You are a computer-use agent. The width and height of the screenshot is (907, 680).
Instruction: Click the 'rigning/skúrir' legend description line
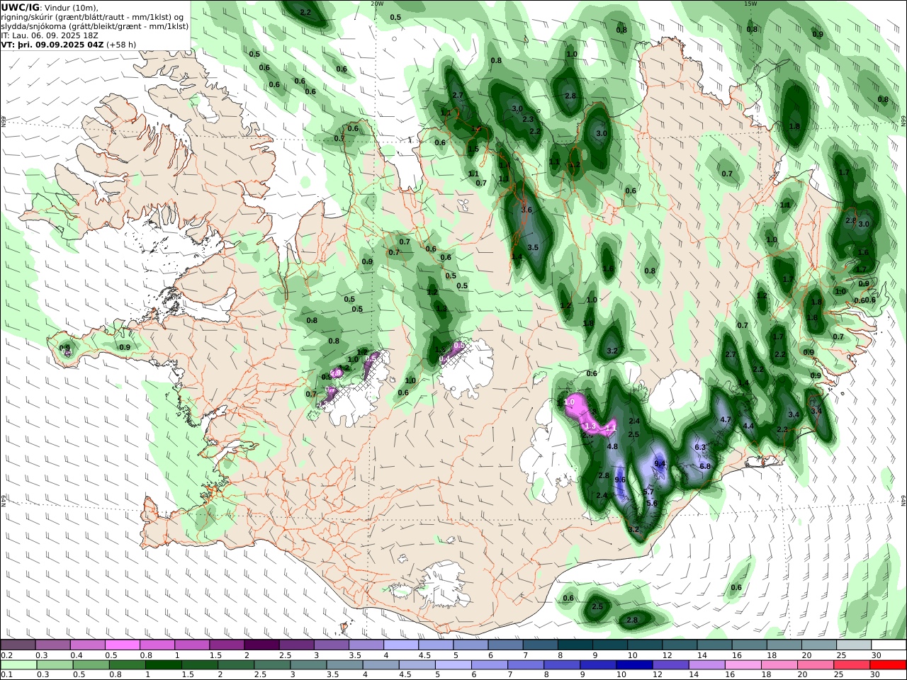tap(94, 16)
